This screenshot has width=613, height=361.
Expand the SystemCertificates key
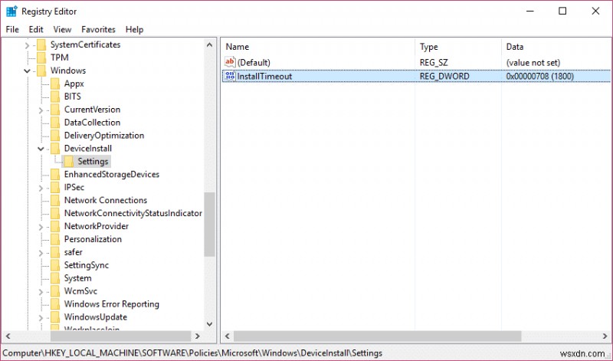click(27, 45)
